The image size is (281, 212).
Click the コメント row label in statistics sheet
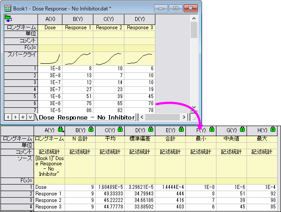coord(17,152)
